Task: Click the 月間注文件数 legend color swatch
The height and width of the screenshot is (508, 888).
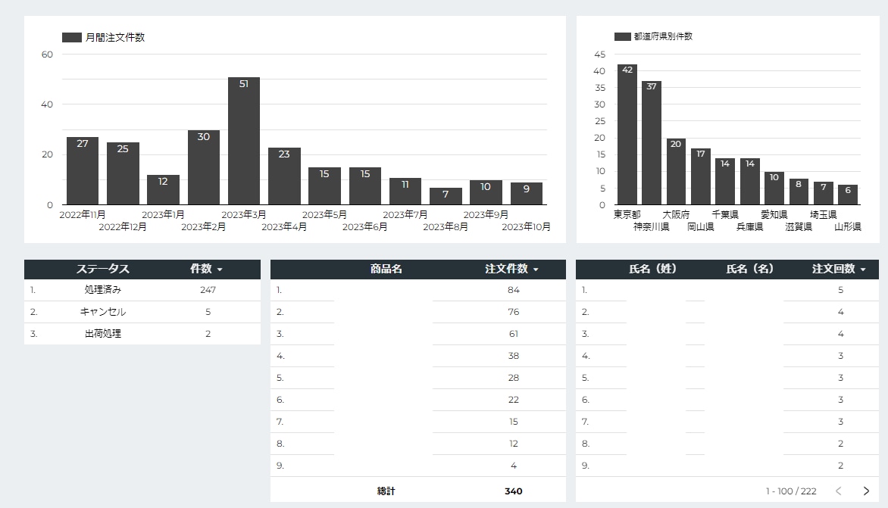Action: tap(72, 37)
